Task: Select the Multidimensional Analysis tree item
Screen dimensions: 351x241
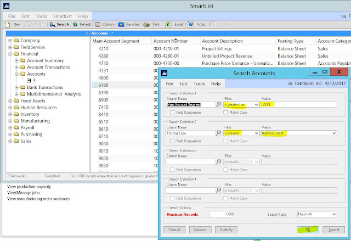Action: [54, 94]
